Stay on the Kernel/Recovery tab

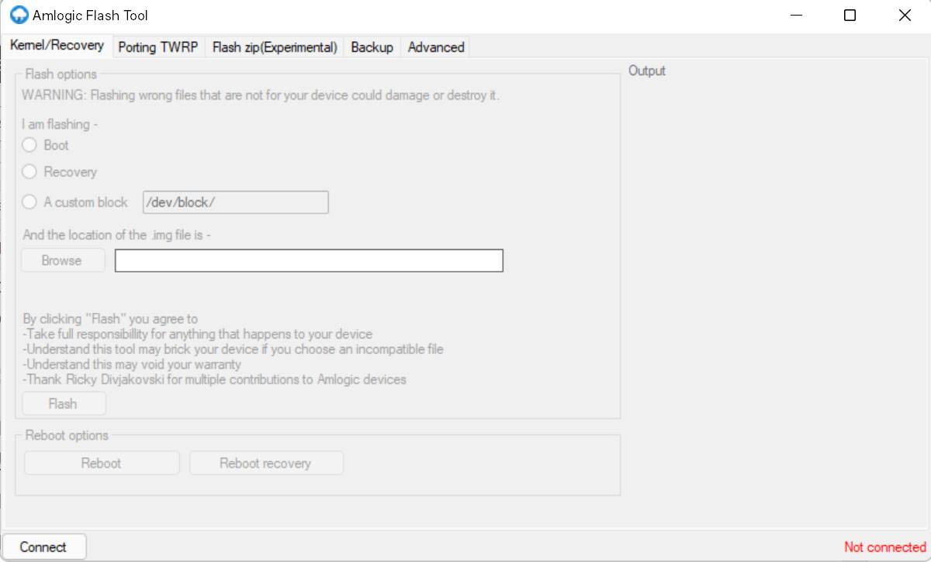pos(57,45)
